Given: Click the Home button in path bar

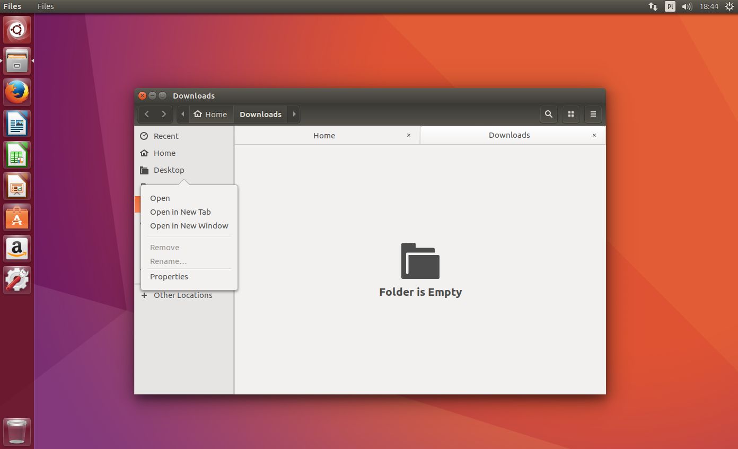Looking at the screenshot, I should (210, 114).
